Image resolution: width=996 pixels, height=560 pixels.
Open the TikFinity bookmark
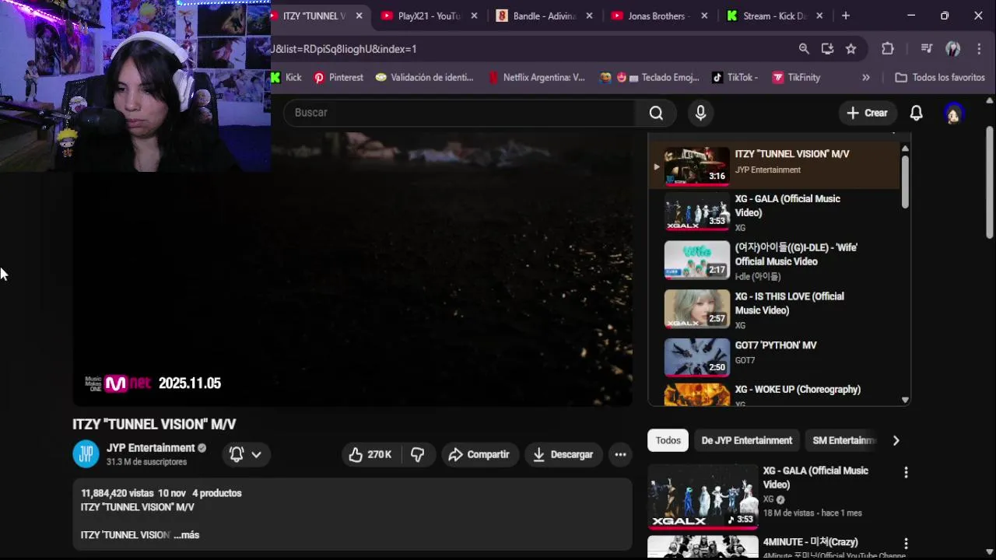(x=796, y=77)
